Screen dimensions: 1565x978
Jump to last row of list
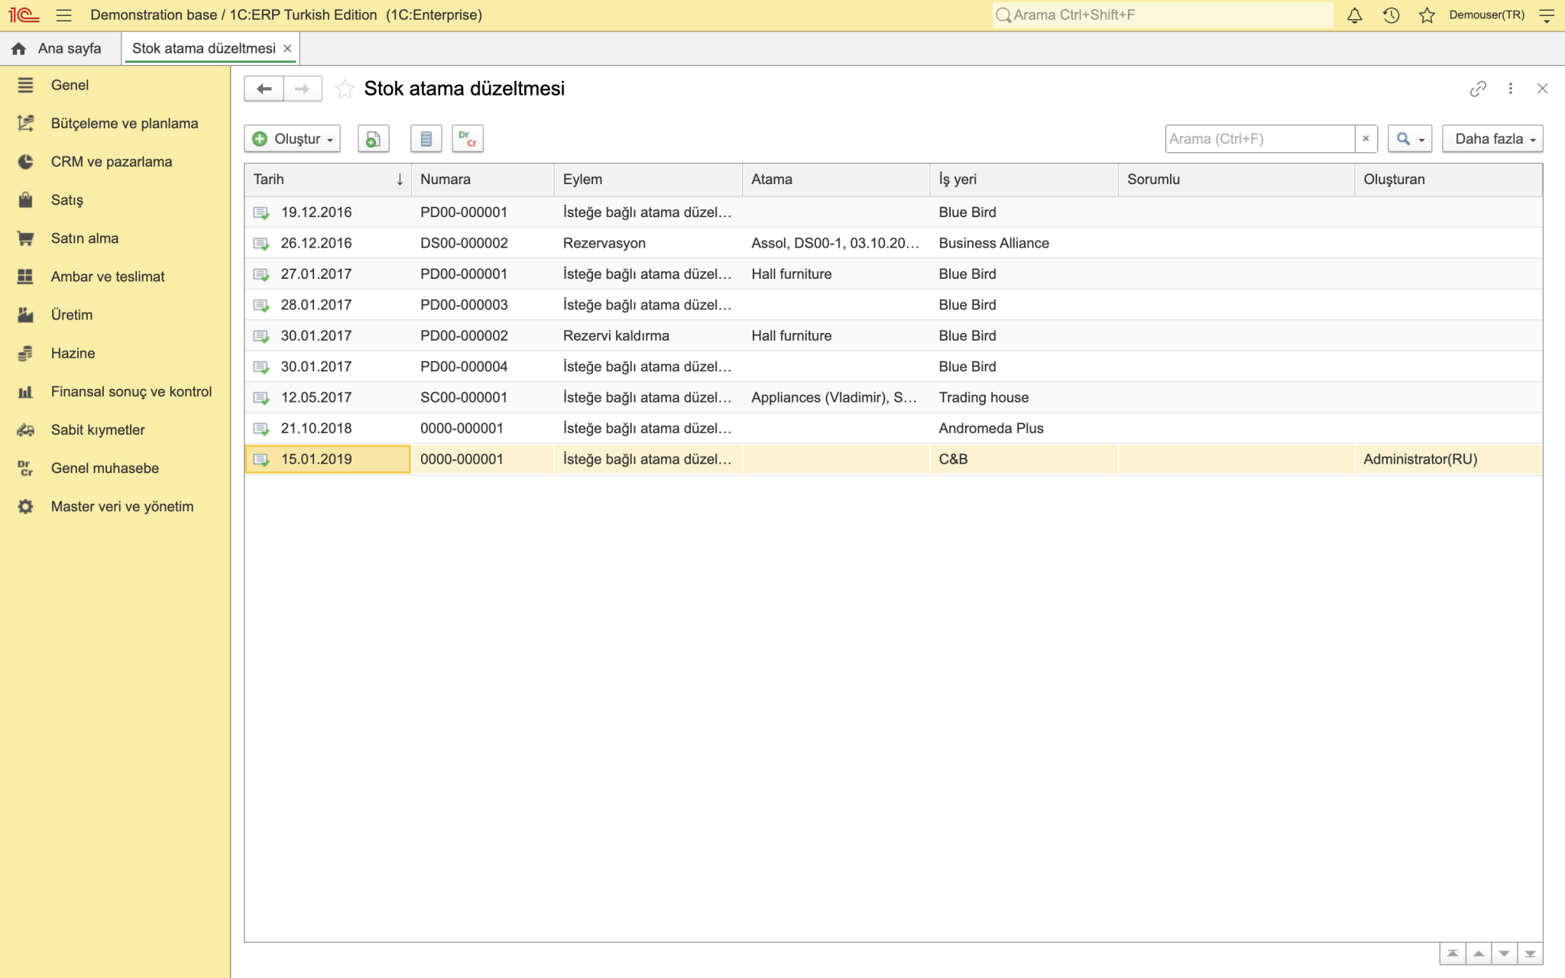click(1530, 954)
